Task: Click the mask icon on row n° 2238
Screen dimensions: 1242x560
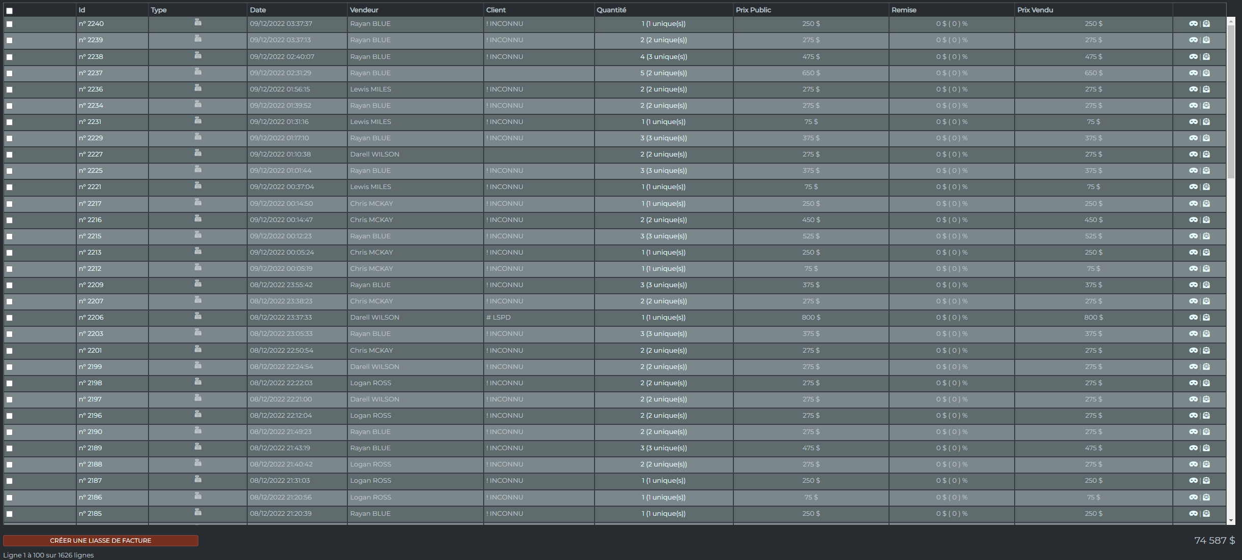Action: click(1193, 57)
